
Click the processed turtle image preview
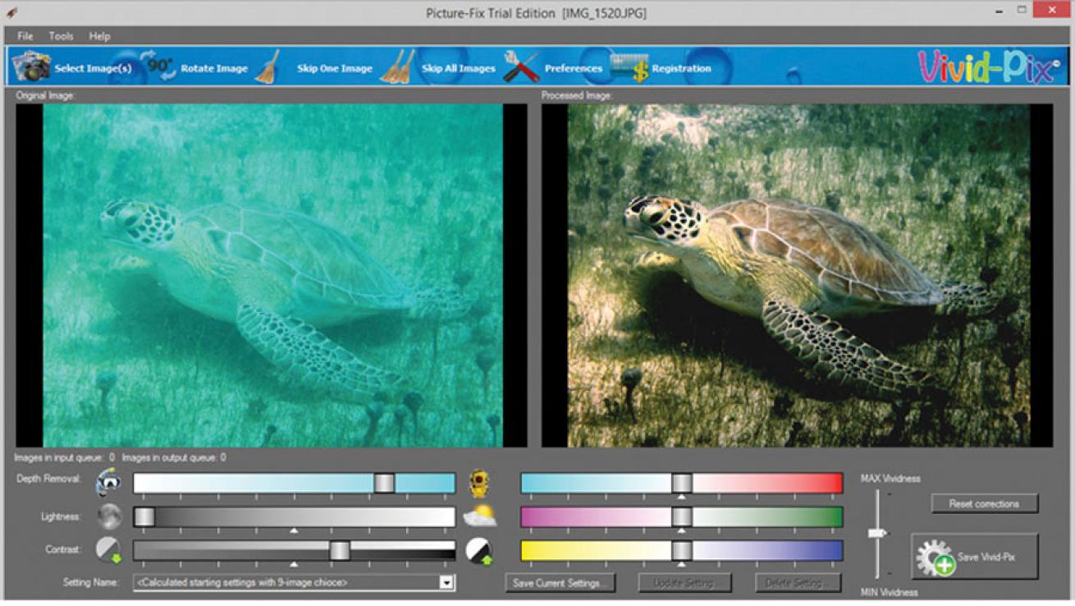797,275
